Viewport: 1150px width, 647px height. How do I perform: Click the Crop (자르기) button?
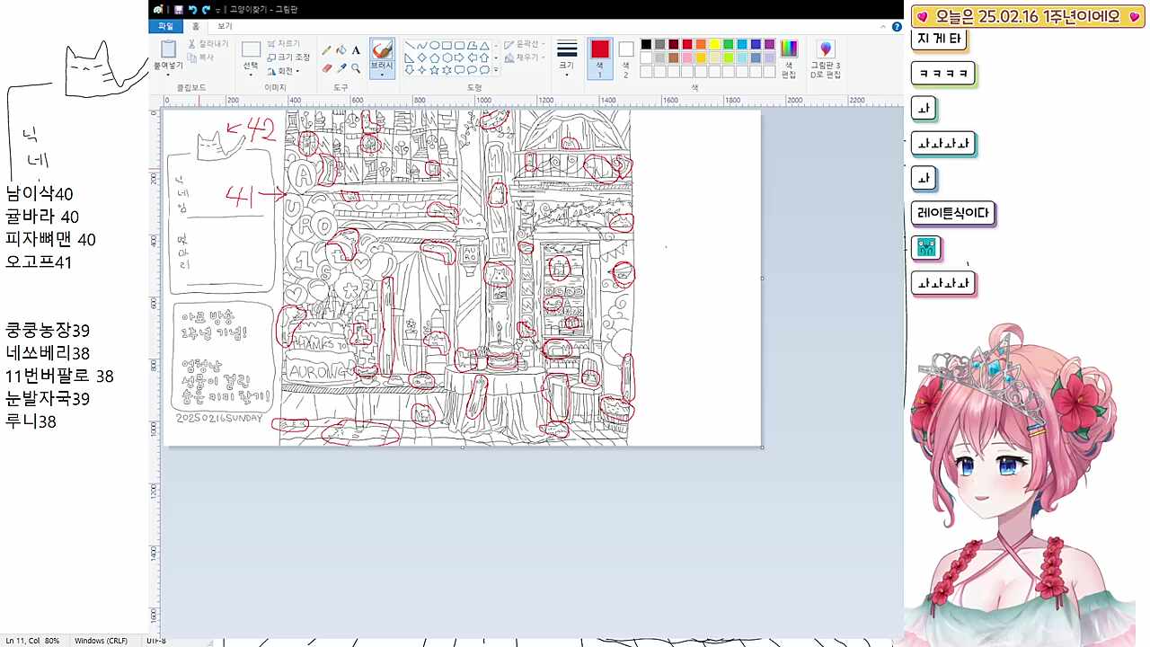coord(283,43)
